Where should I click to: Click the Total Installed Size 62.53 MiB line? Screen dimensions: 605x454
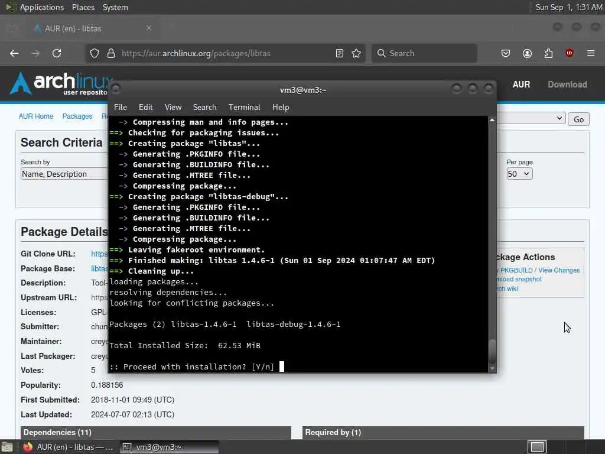(x=185, y=345)
